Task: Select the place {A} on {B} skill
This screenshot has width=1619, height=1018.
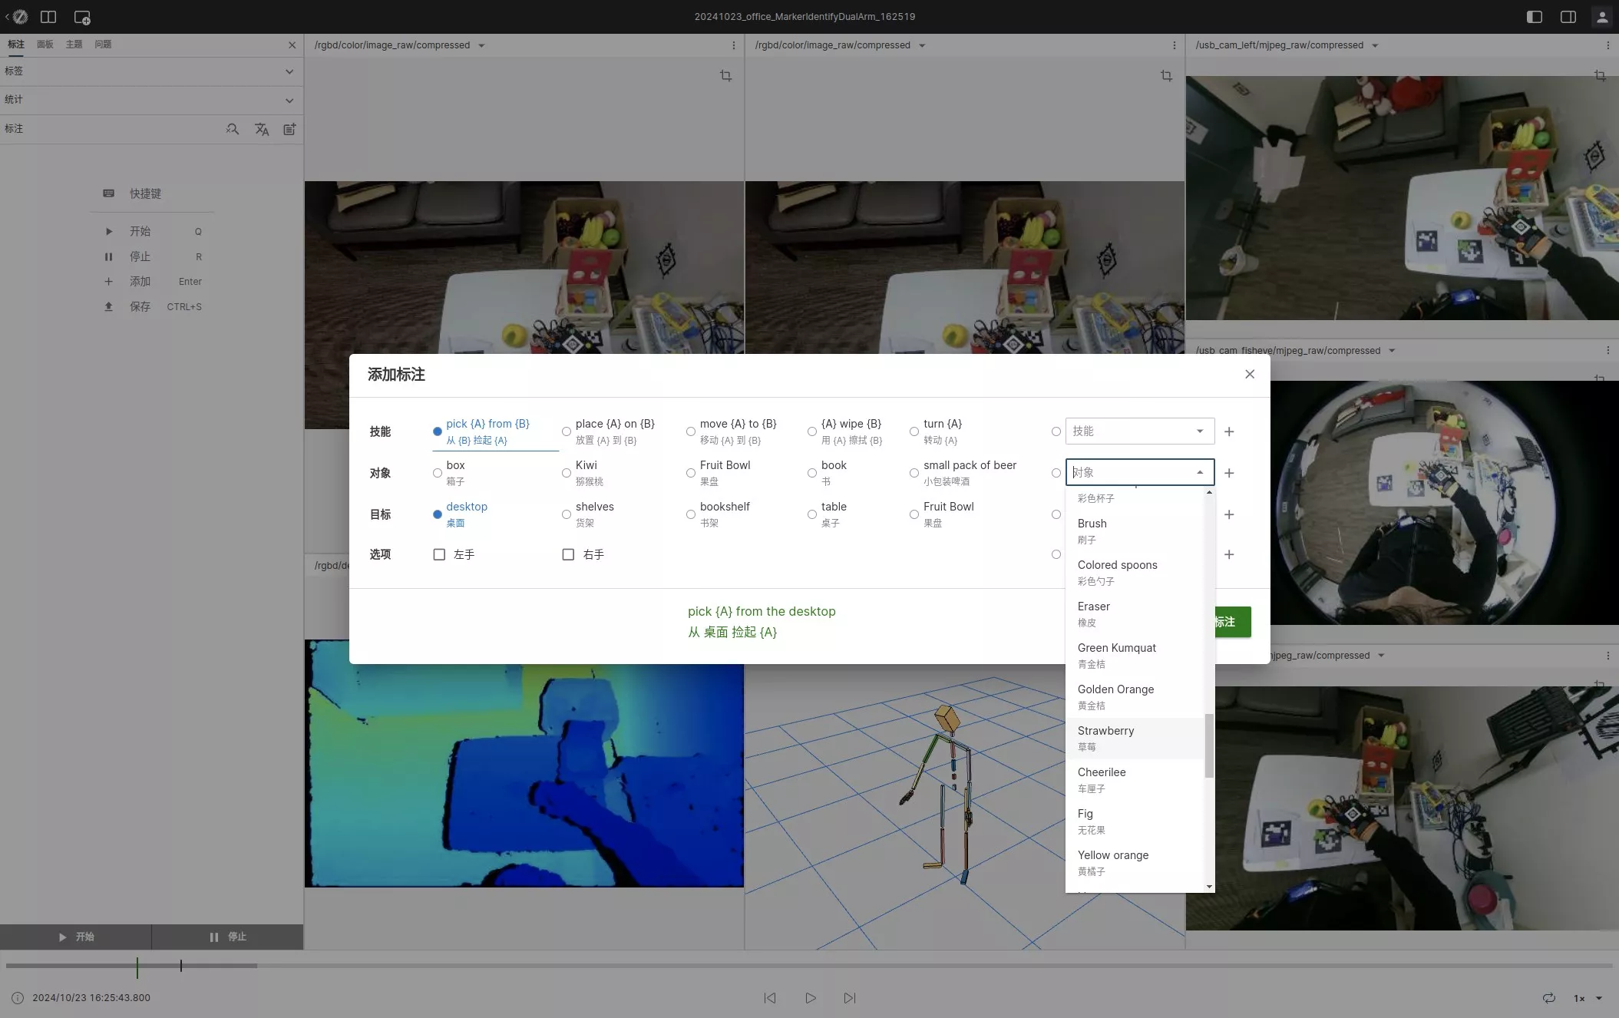Action: [x=567, y=431]
